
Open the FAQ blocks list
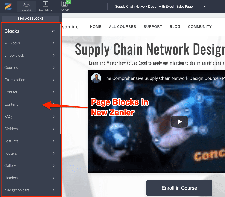tap(30, 117)
